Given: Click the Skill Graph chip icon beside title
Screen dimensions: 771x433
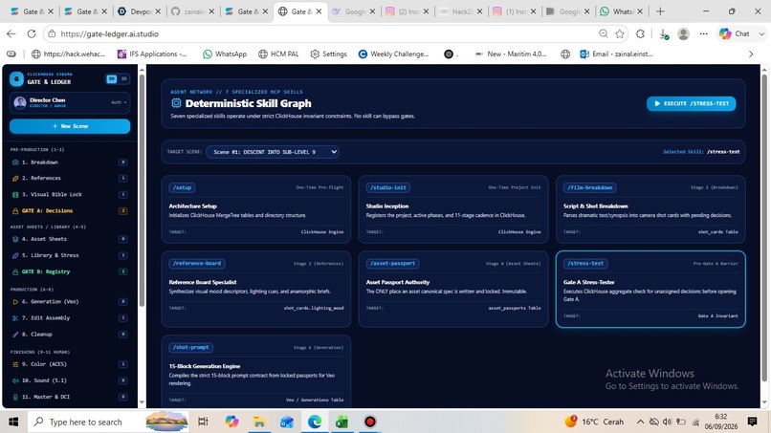Looking at the screenshot, I should click(176, 103).
